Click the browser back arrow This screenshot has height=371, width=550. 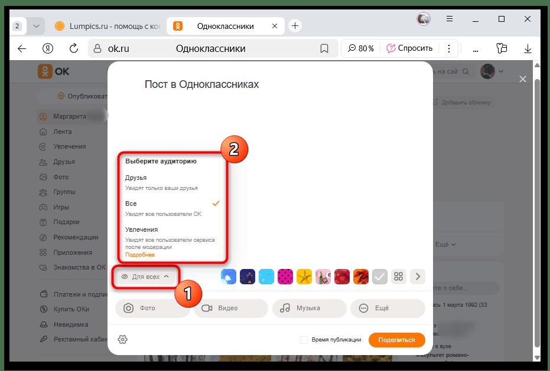point(22,48)
